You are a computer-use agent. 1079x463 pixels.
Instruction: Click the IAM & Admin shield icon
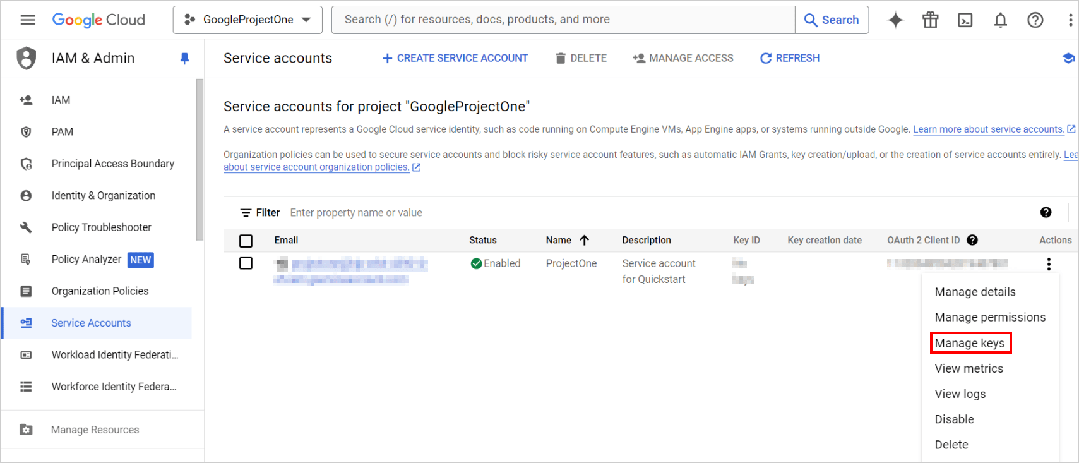pos(26,58)
